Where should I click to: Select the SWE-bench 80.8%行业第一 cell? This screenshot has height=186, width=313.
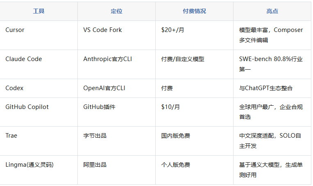[272, 64]
